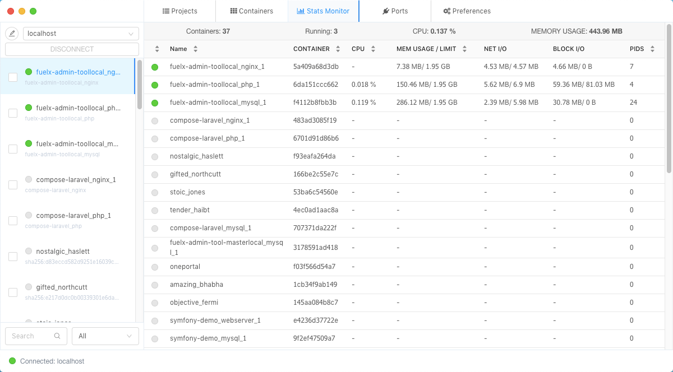Sort by PIDS column arrows
673x372 pixels.
652,49
